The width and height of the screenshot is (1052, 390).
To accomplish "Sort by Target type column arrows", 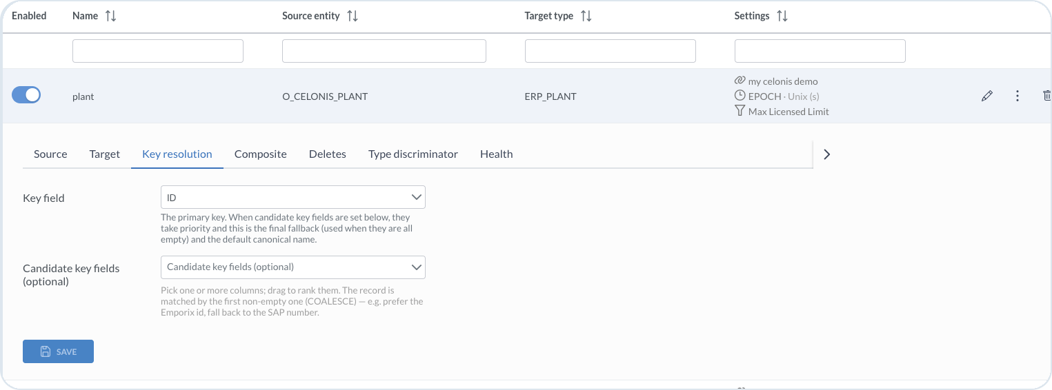I will 586,16.
